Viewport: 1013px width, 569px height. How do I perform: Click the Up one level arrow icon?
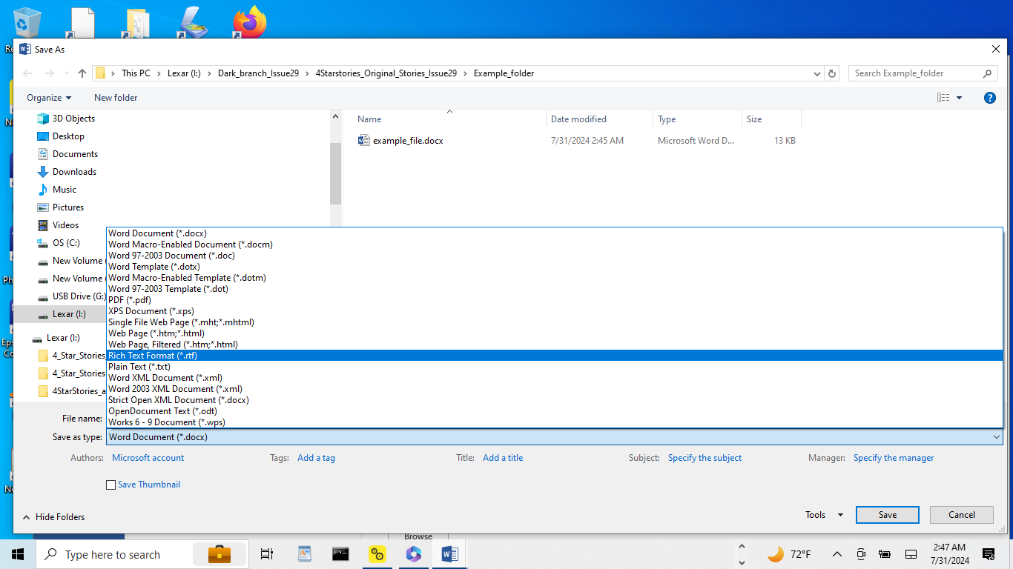(82, 73)
